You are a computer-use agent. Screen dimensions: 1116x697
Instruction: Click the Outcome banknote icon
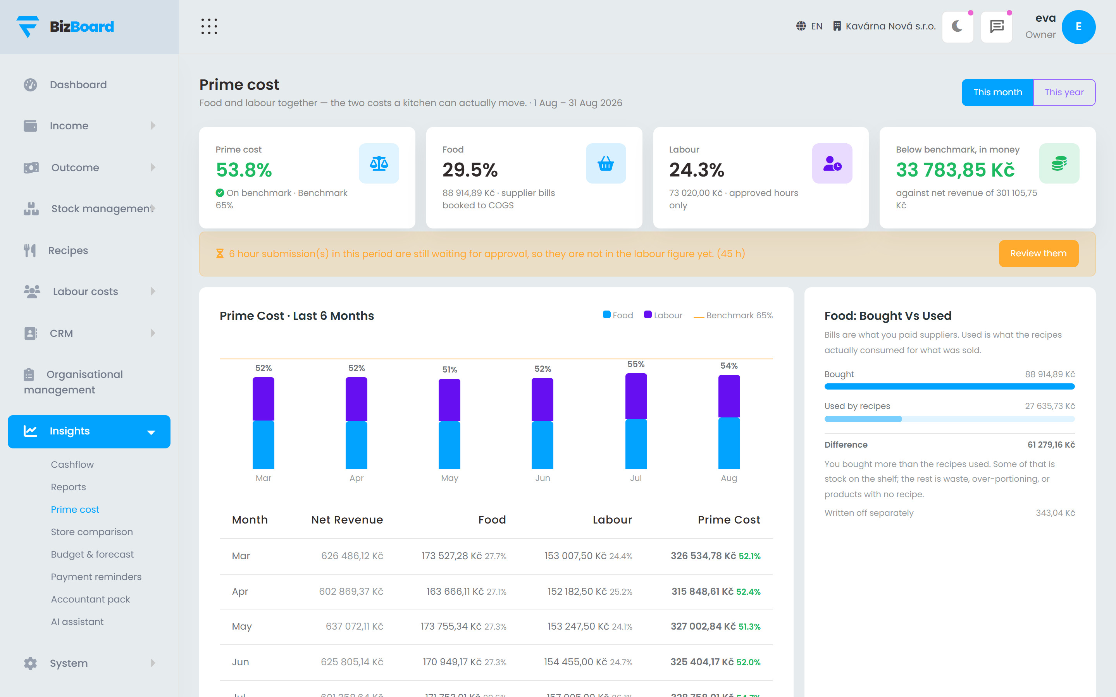click(x=31, y=167)
